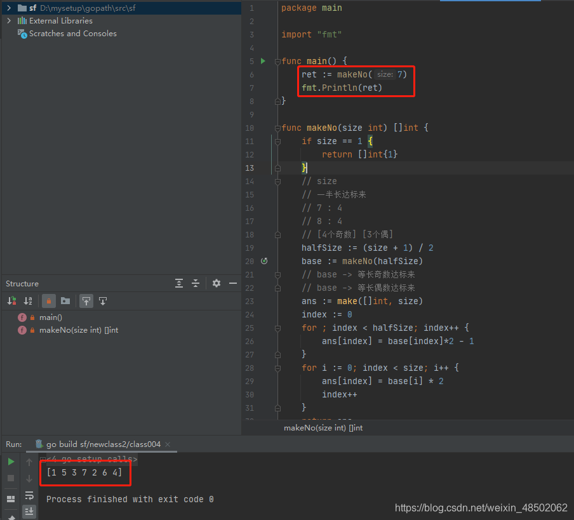Select main() in the Structure list
Image resolution: width=574 pixels, height=520 pixels.
51,317
